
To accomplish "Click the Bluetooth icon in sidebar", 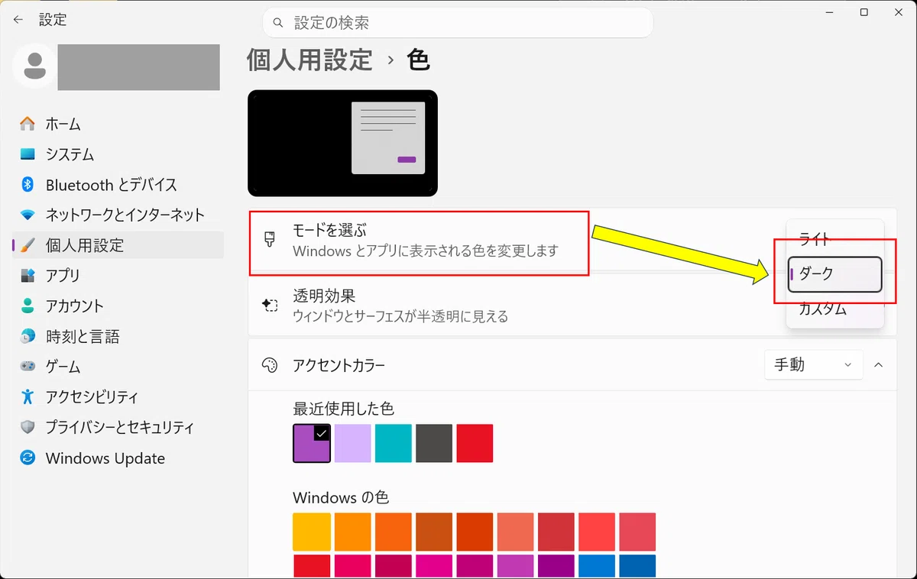I will [x=28, y=185].
